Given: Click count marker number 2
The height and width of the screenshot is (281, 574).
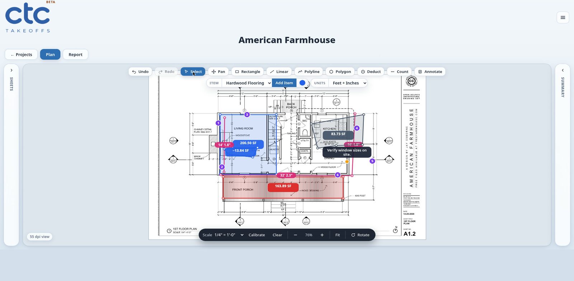Looking at the screenshot, I should (x=222, y=167).
